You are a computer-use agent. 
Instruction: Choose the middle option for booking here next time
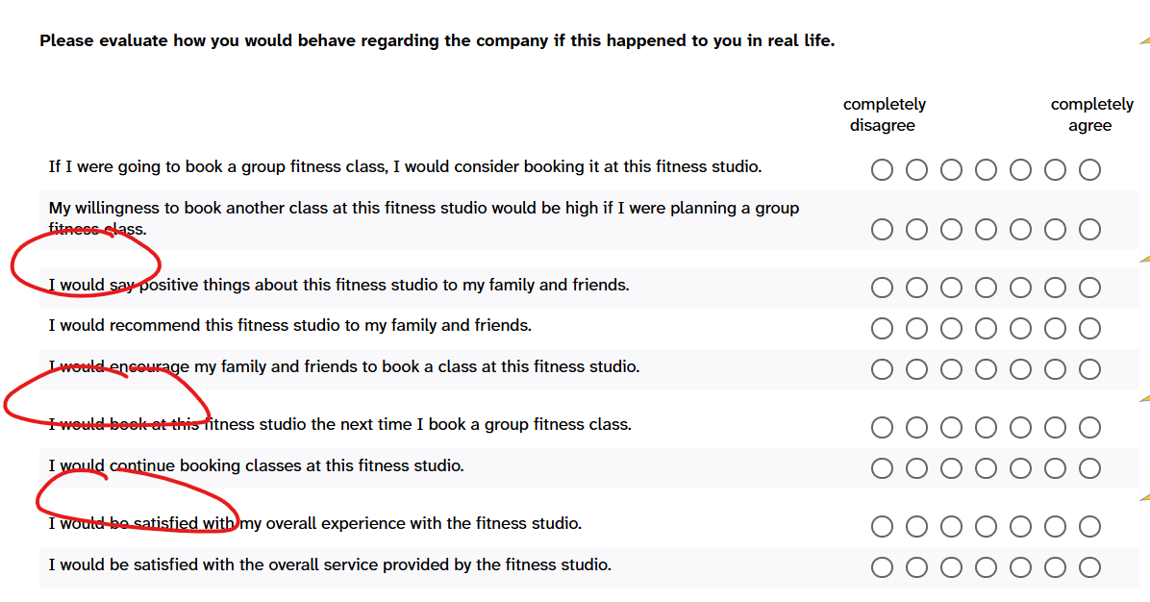point(986,427)
